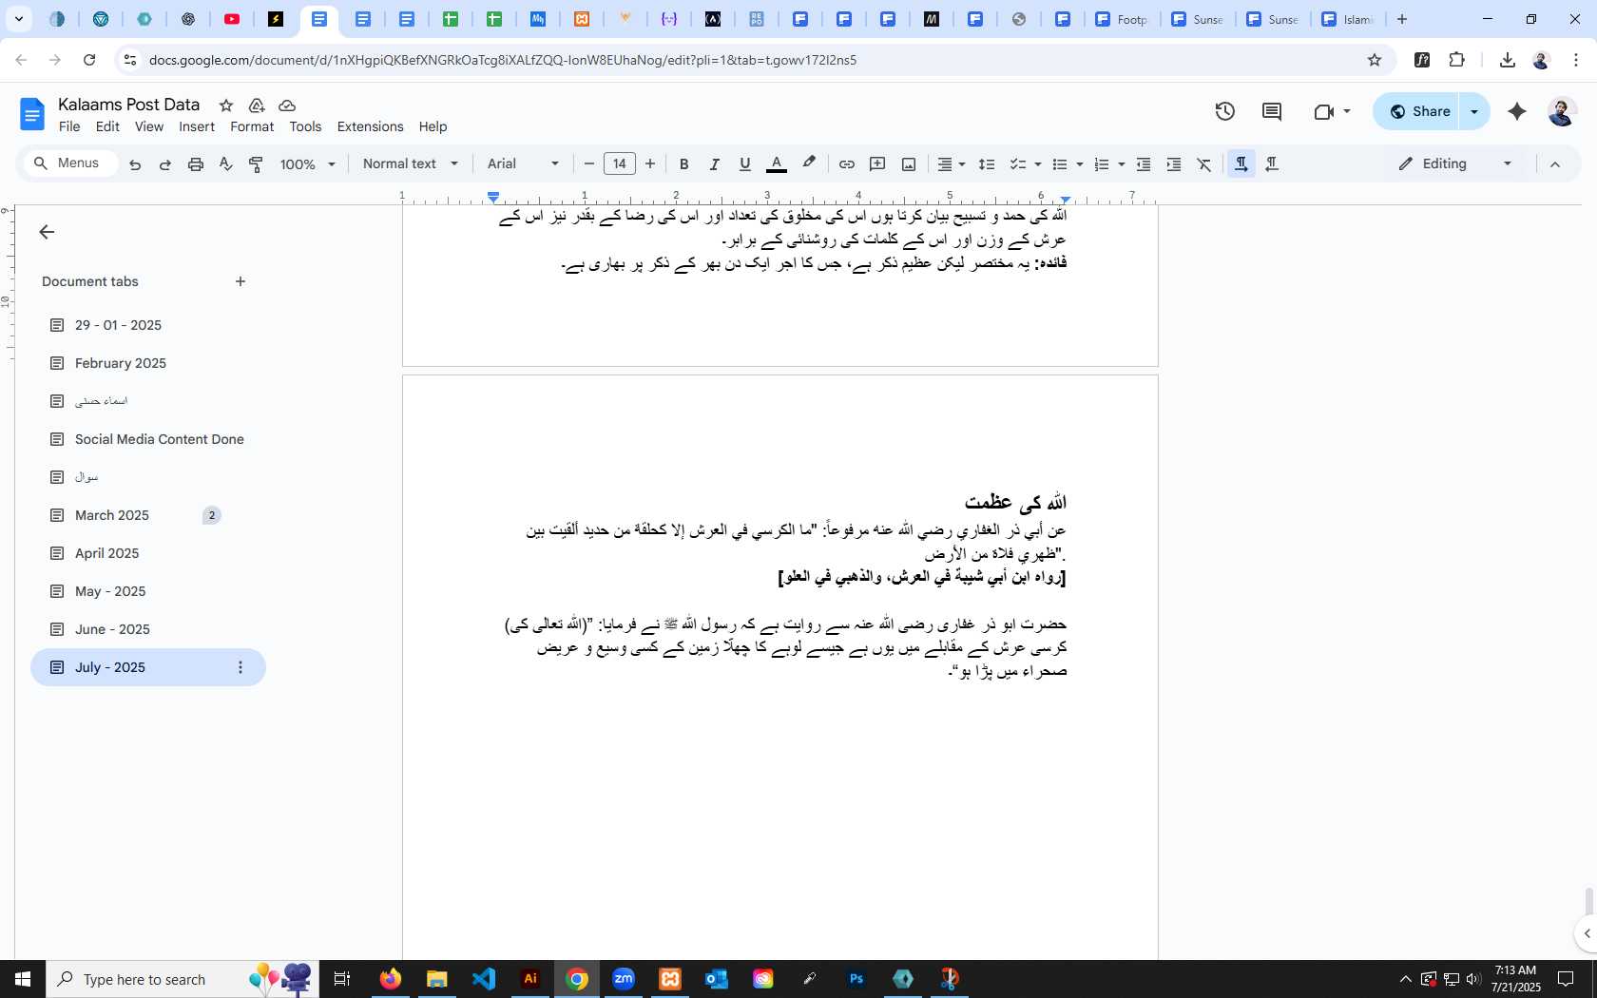
Task: Open the Insert menu
Action: coord(197,126)
